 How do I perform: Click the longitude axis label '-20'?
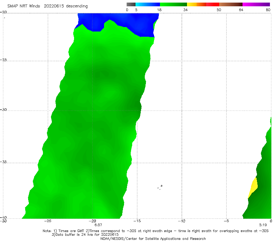[92, 221]
